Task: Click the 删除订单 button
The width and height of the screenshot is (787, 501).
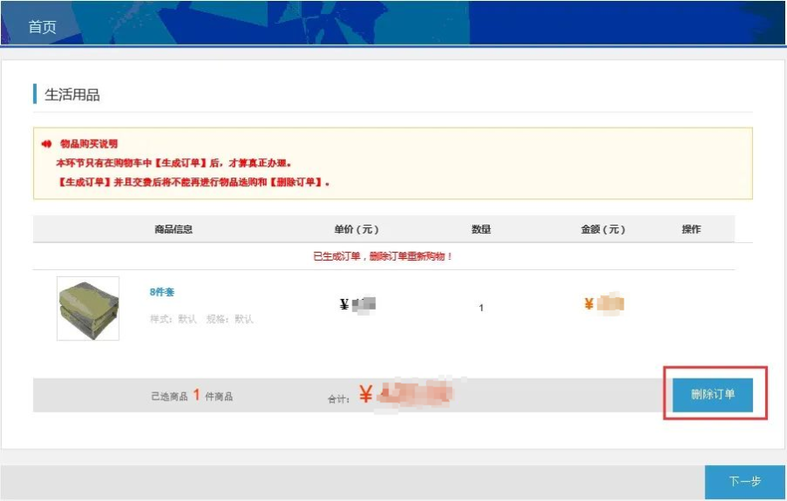Action: [713, 394]
